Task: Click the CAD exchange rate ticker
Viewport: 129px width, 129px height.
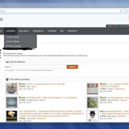Action: pyautogui.click(x=125, y=26)
